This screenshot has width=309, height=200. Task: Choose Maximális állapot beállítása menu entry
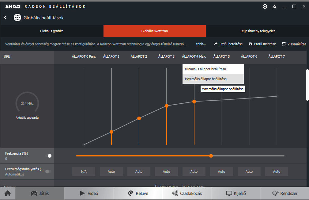213,79
